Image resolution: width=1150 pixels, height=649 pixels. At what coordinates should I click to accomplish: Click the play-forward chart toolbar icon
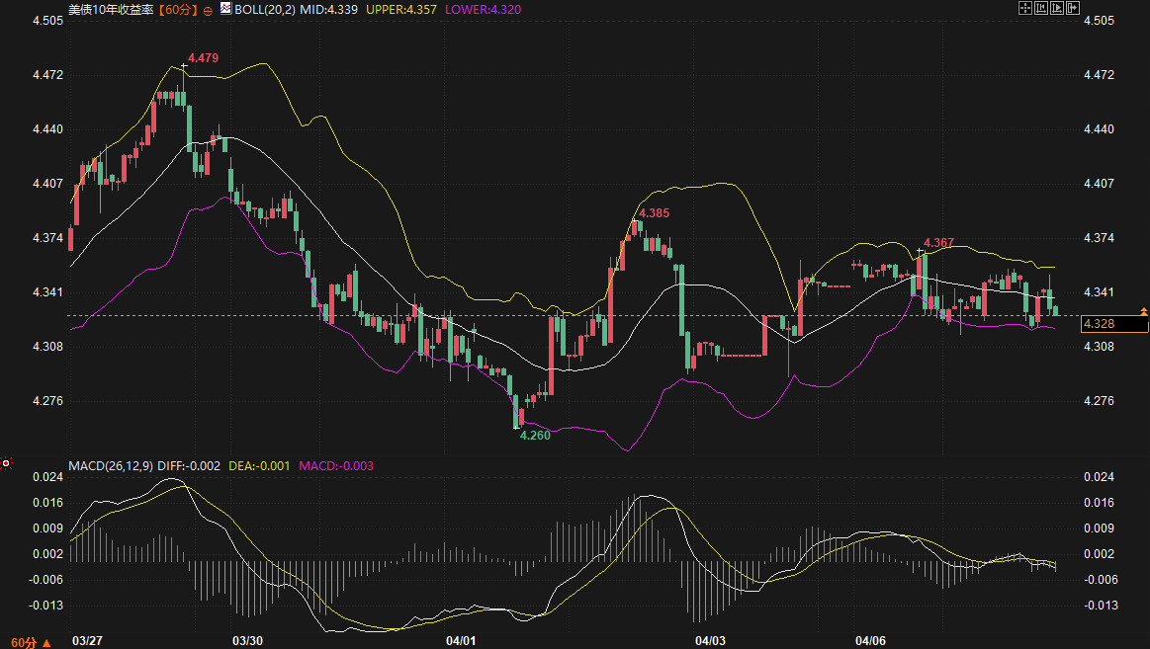point(1057,8)
